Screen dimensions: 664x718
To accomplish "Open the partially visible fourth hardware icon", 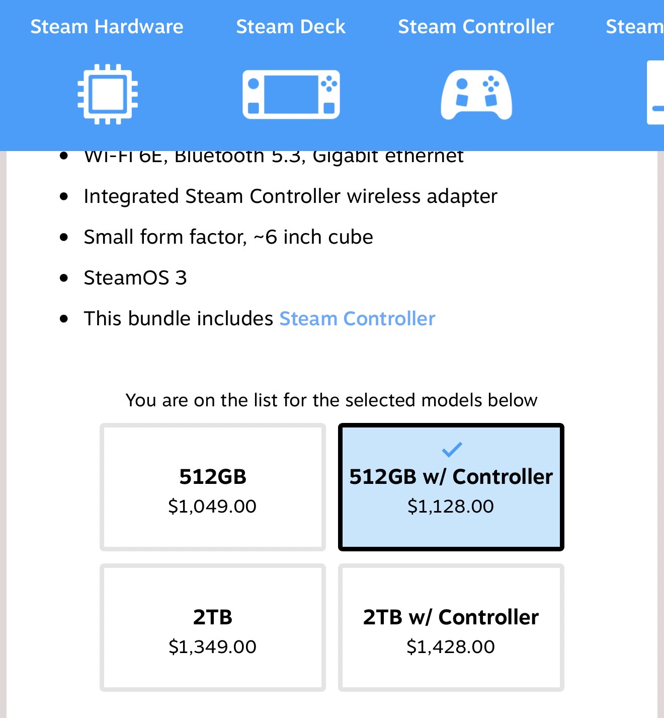I will 655,93.
